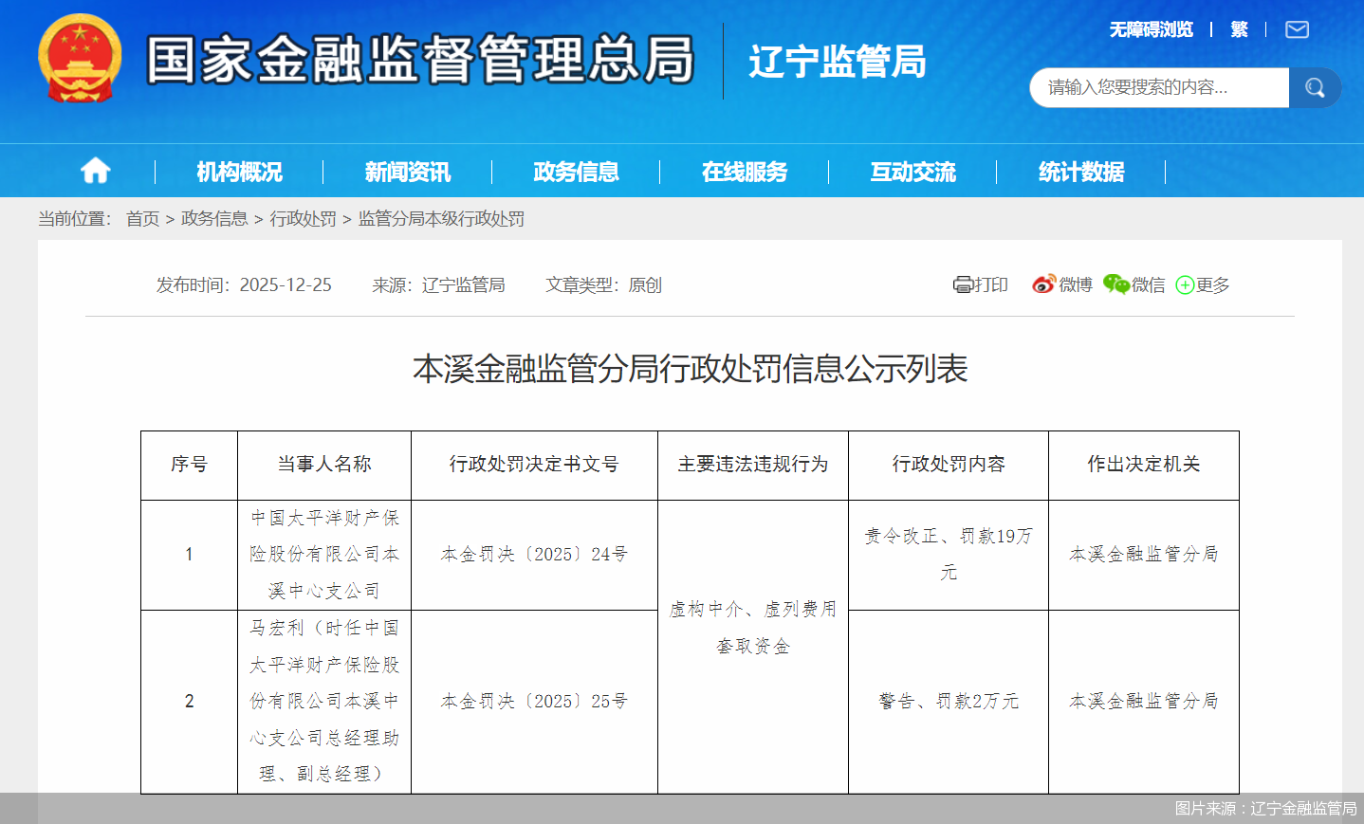Open the 统计数据 menu

click(1081, 172)
